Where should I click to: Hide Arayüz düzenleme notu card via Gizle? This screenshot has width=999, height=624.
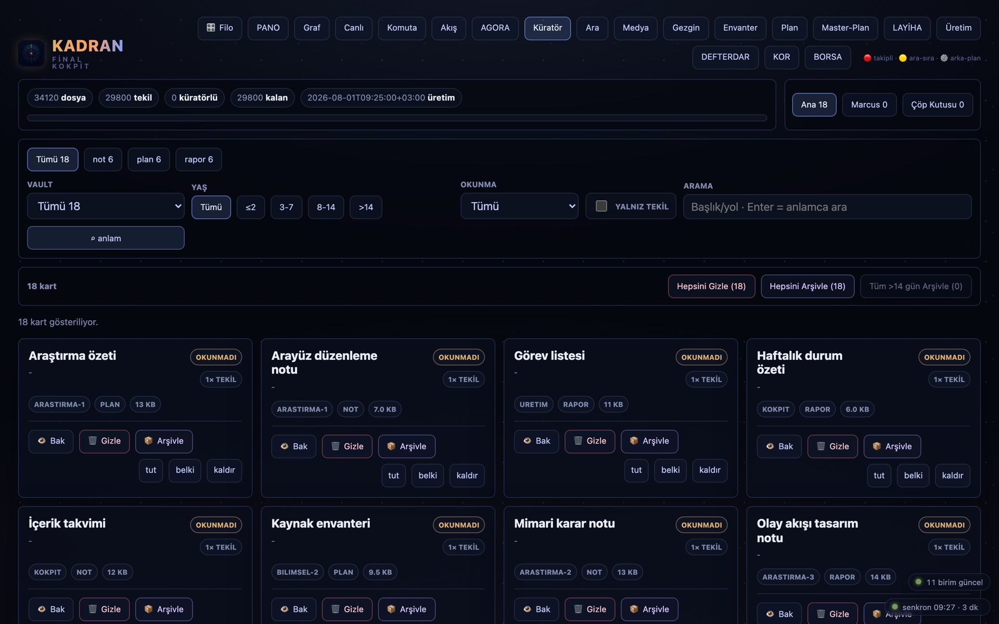(x=347, y=447)
